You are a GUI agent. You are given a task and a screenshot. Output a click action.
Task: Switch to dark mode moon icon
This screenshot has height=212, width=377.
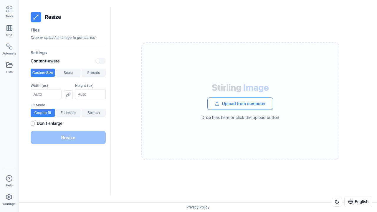(337, 202)
